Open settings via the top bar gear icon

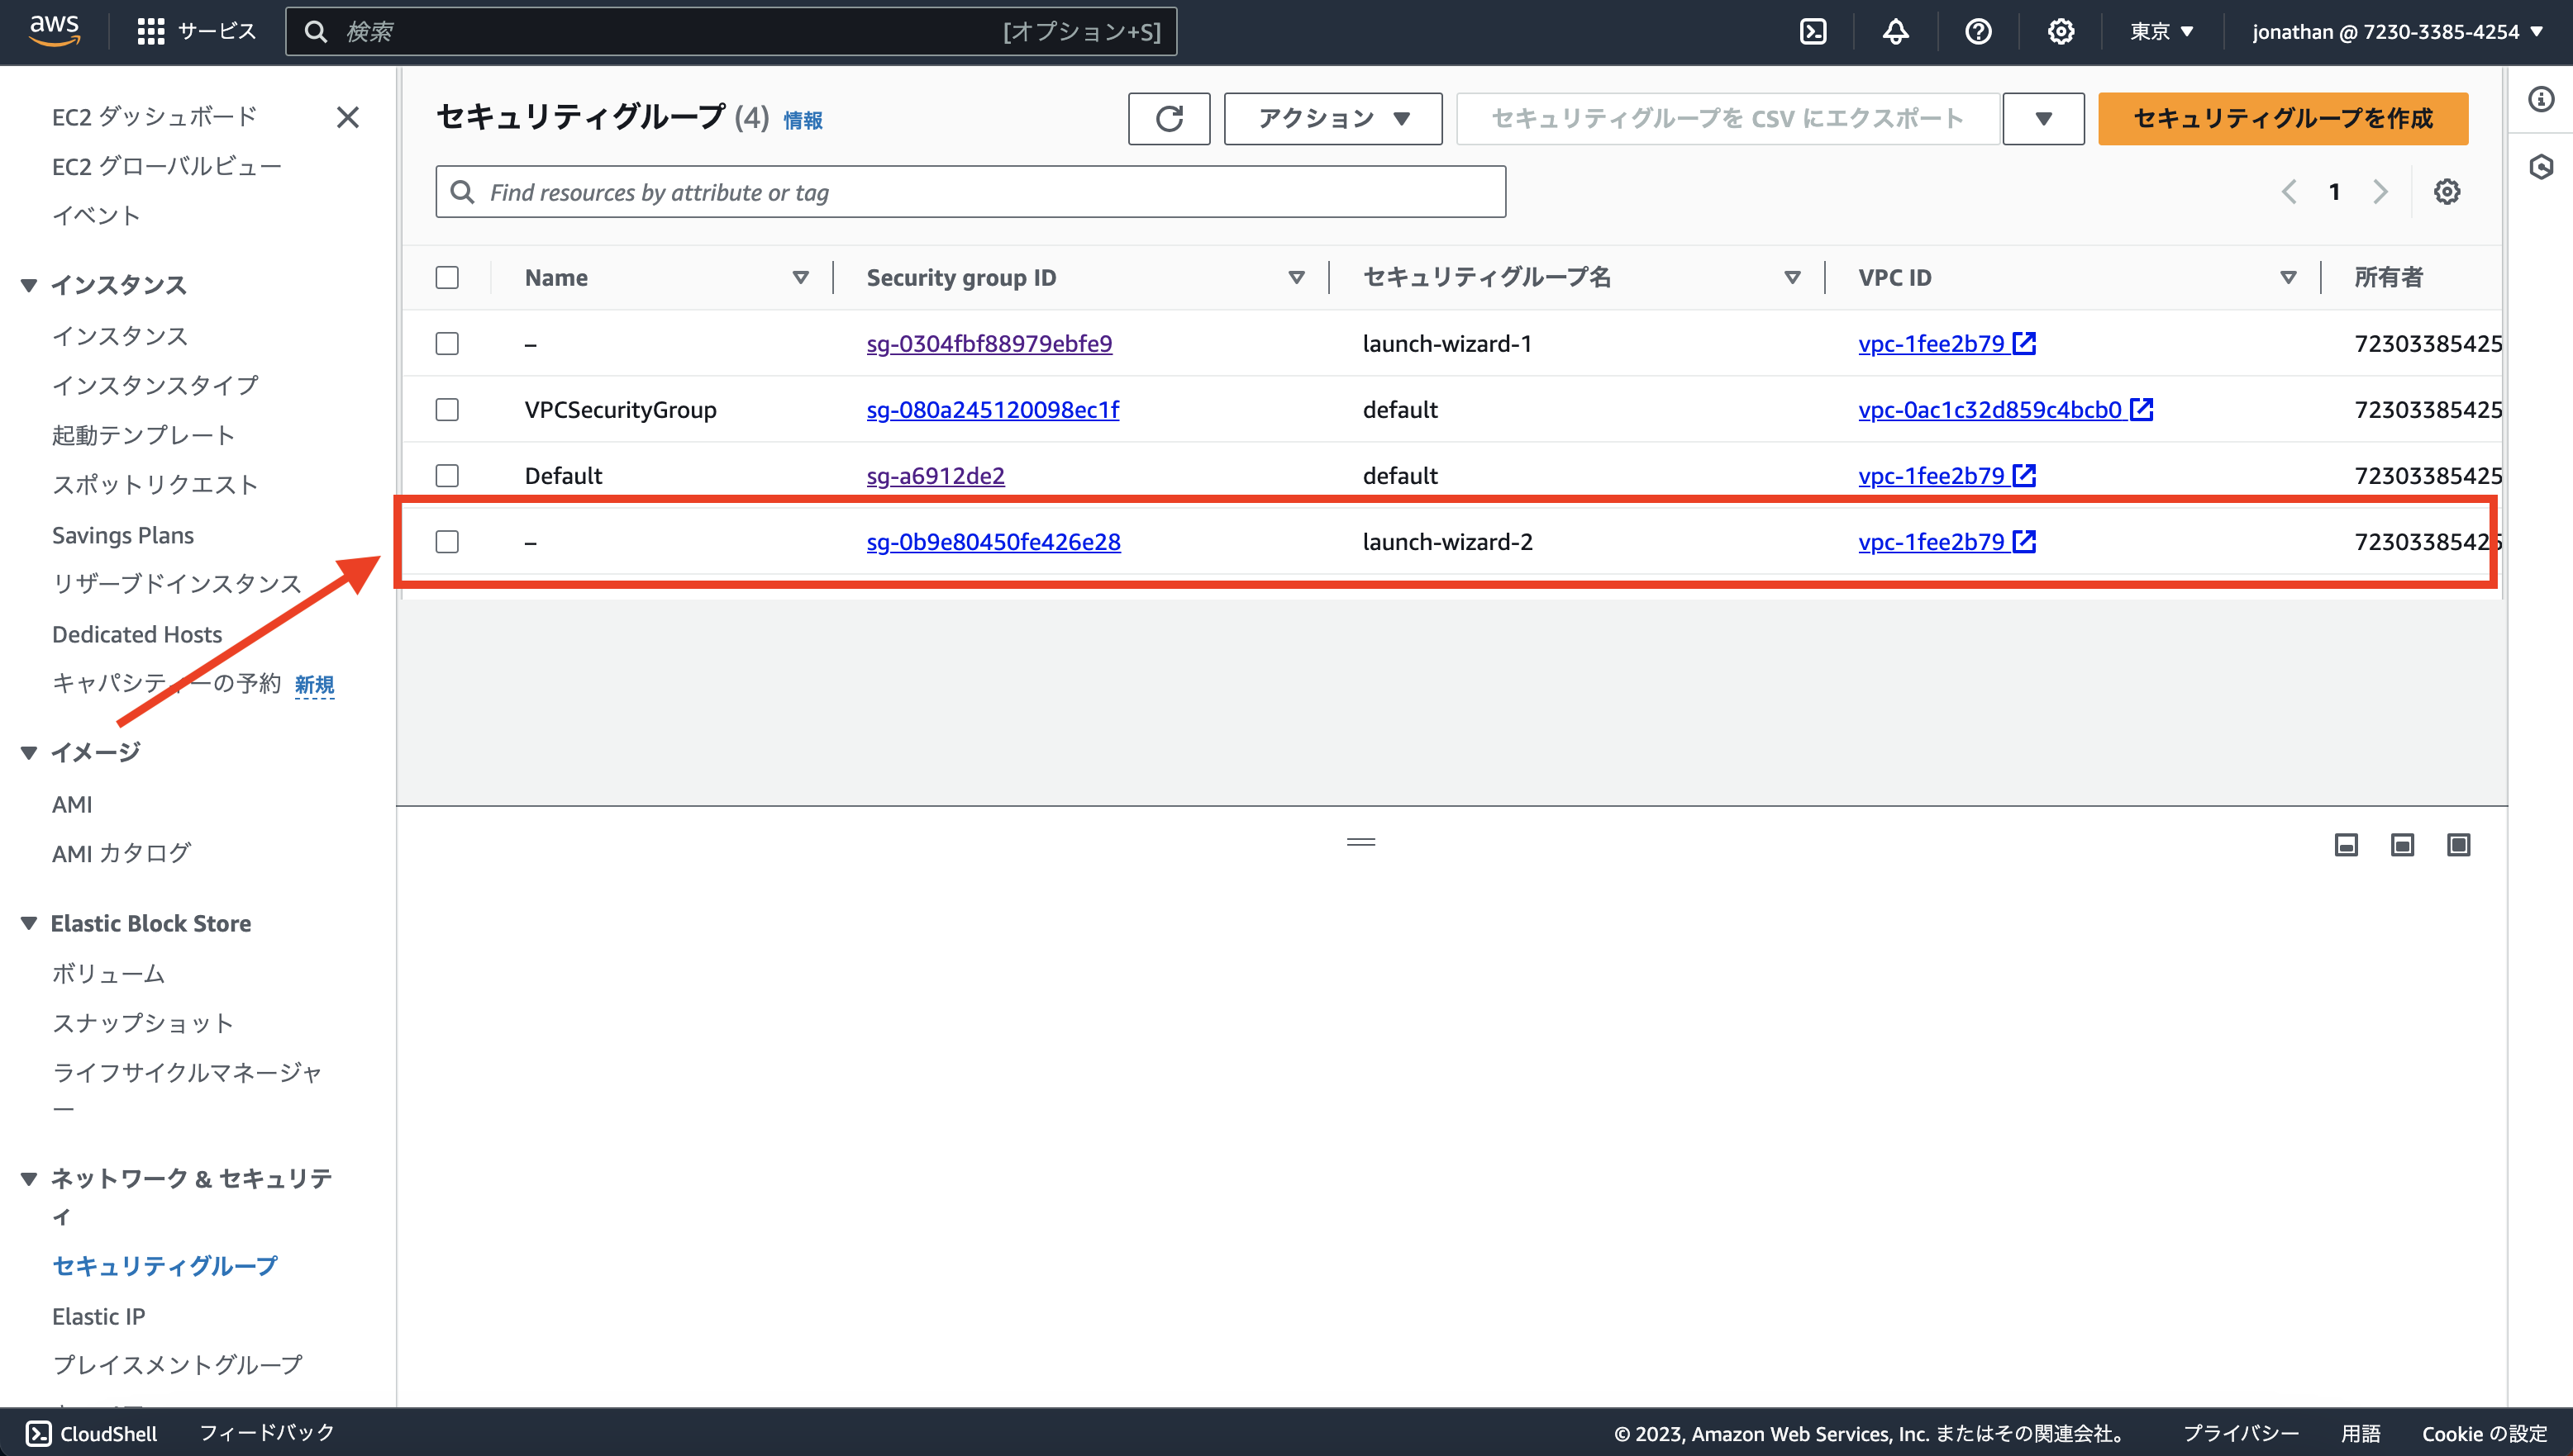(2061, 31)
